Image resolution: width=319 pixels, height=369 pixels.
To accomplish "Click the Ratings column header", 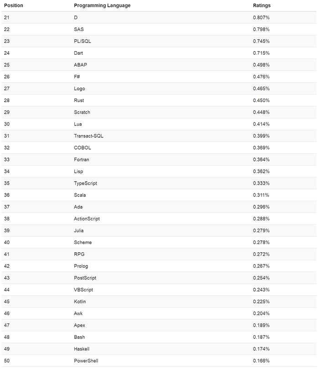I will tap(262, 5).
